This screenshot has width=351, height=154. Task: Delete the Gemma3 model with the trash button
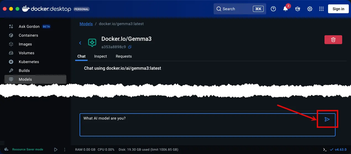coord(333,40)
